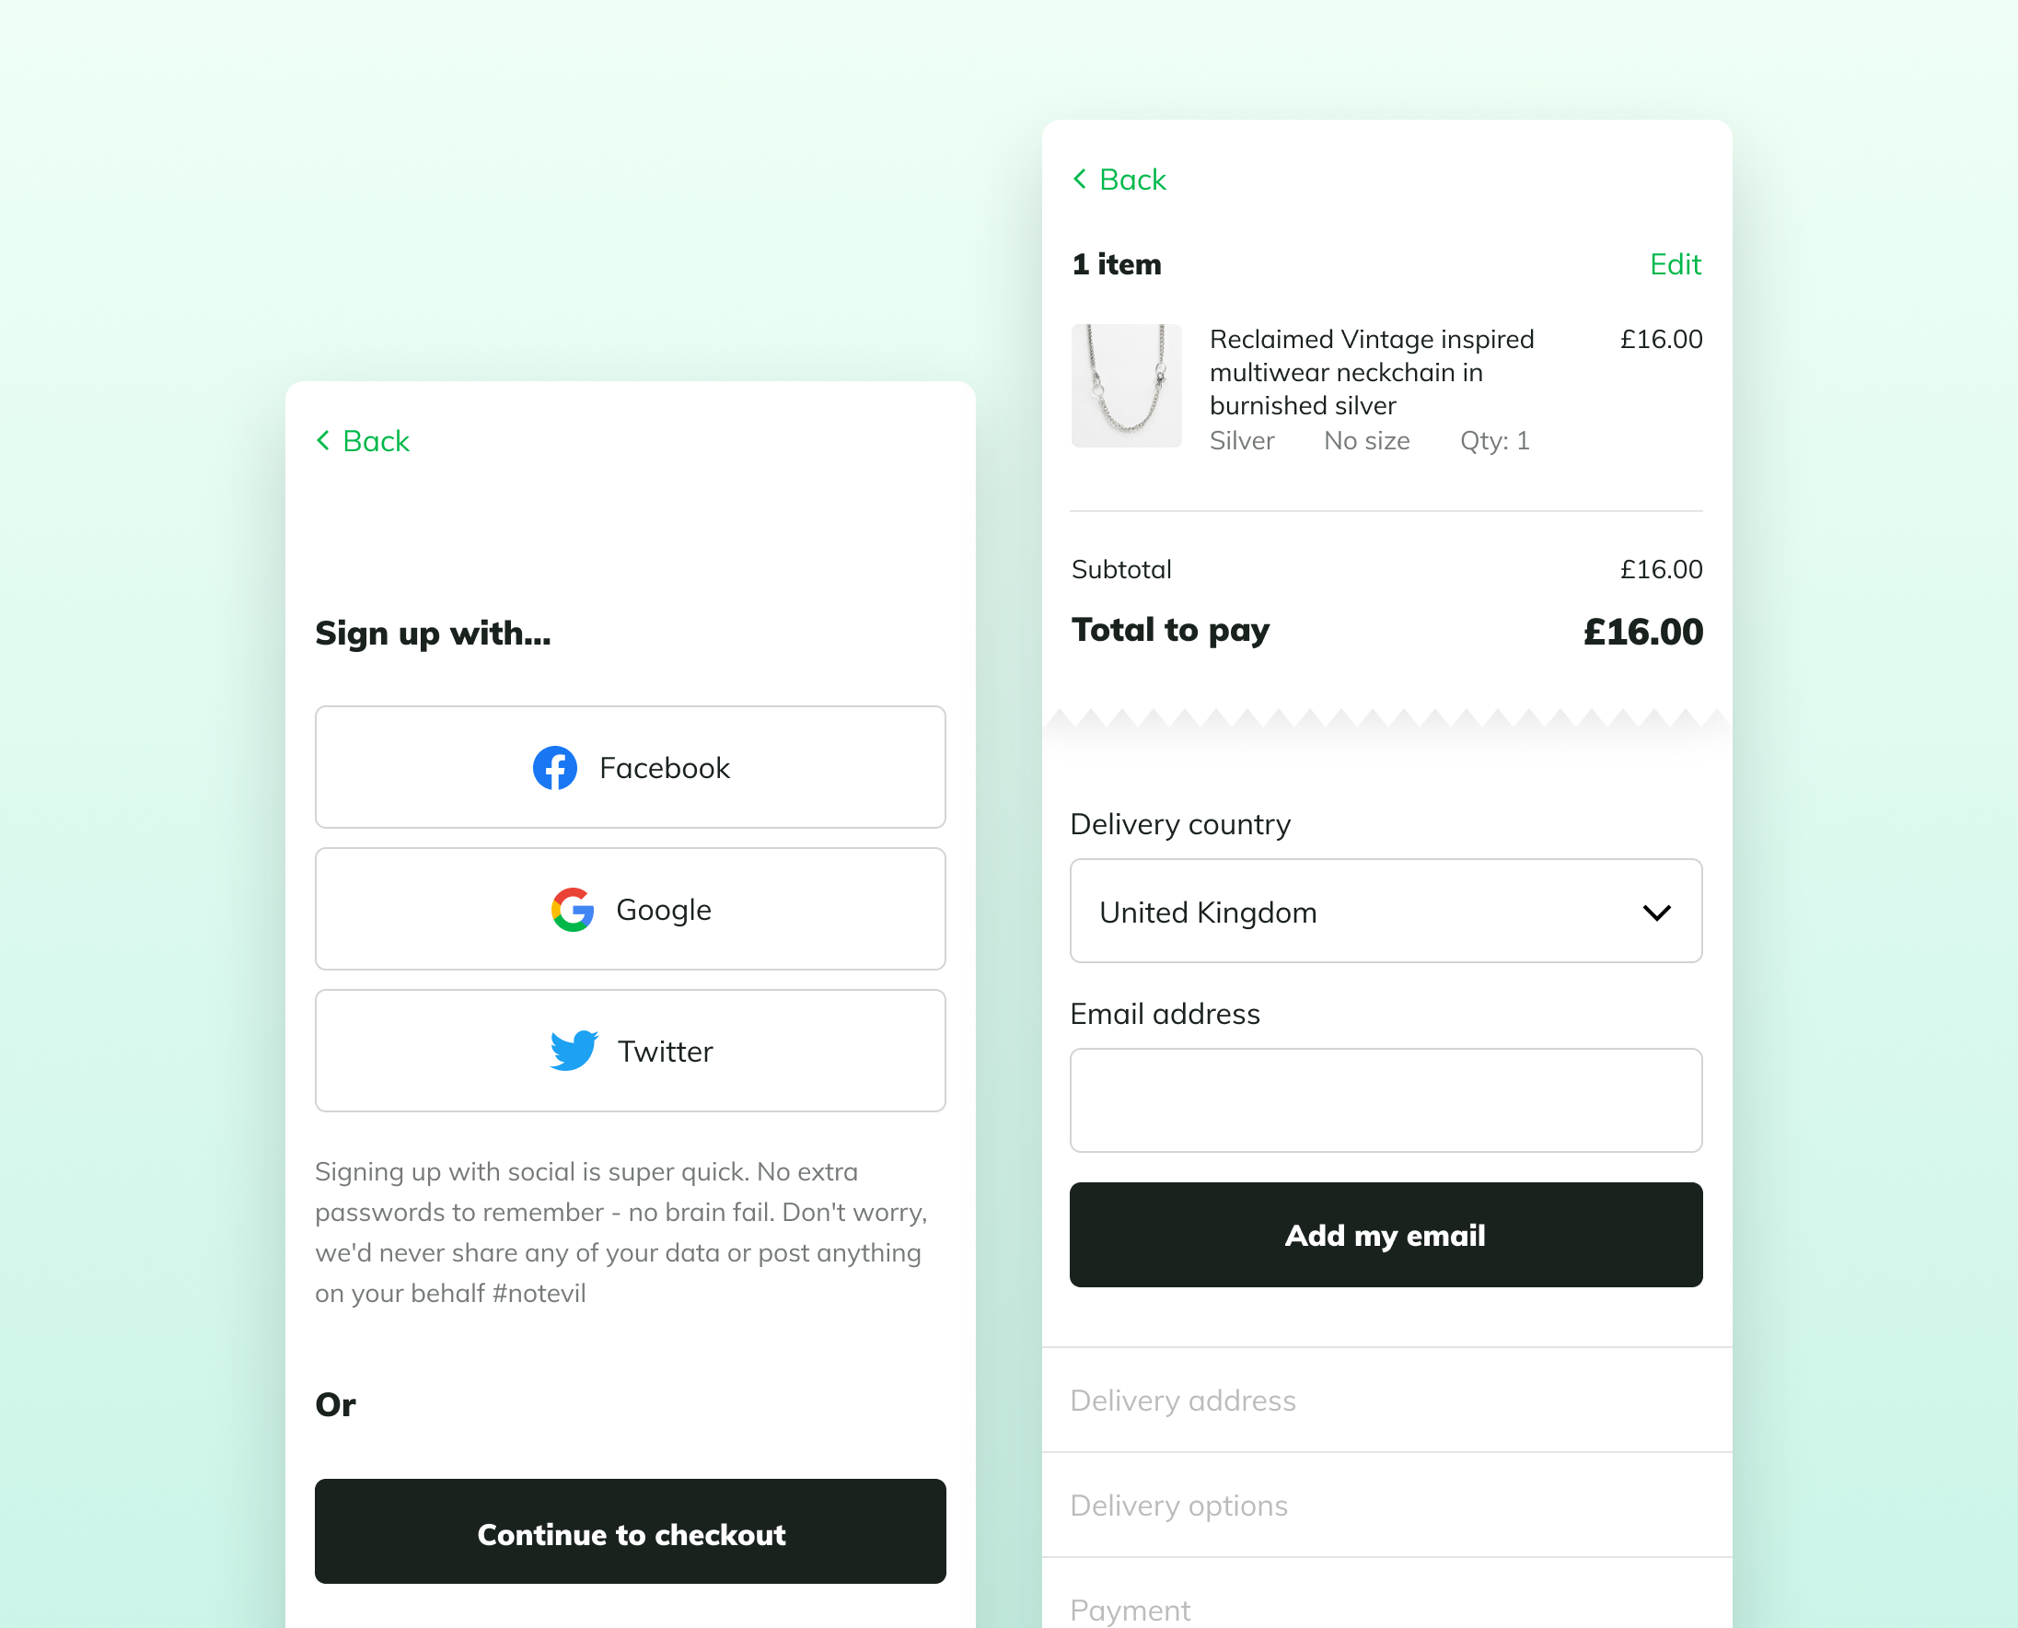Select United Kingdom delivery country dropdown
This screenshot has height=1628, width=2018.
pos(1386,912)
